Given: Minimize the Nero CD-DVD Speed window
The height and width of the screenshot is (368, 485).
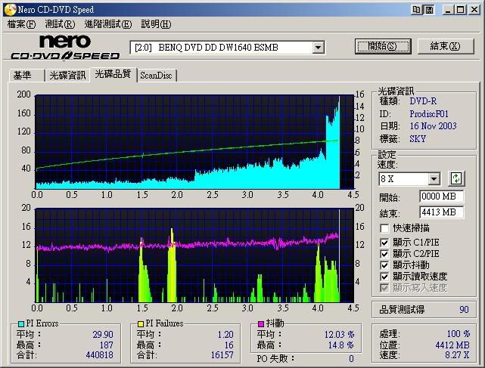Looking at the screenshot, I should (448, 10).
